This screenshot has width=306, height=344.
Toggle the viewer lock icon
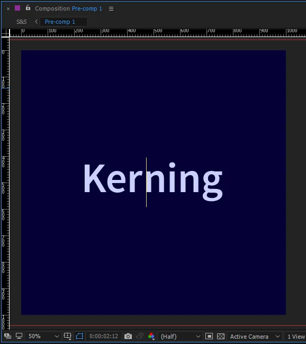pyautogui.click(x=28, y=8)
